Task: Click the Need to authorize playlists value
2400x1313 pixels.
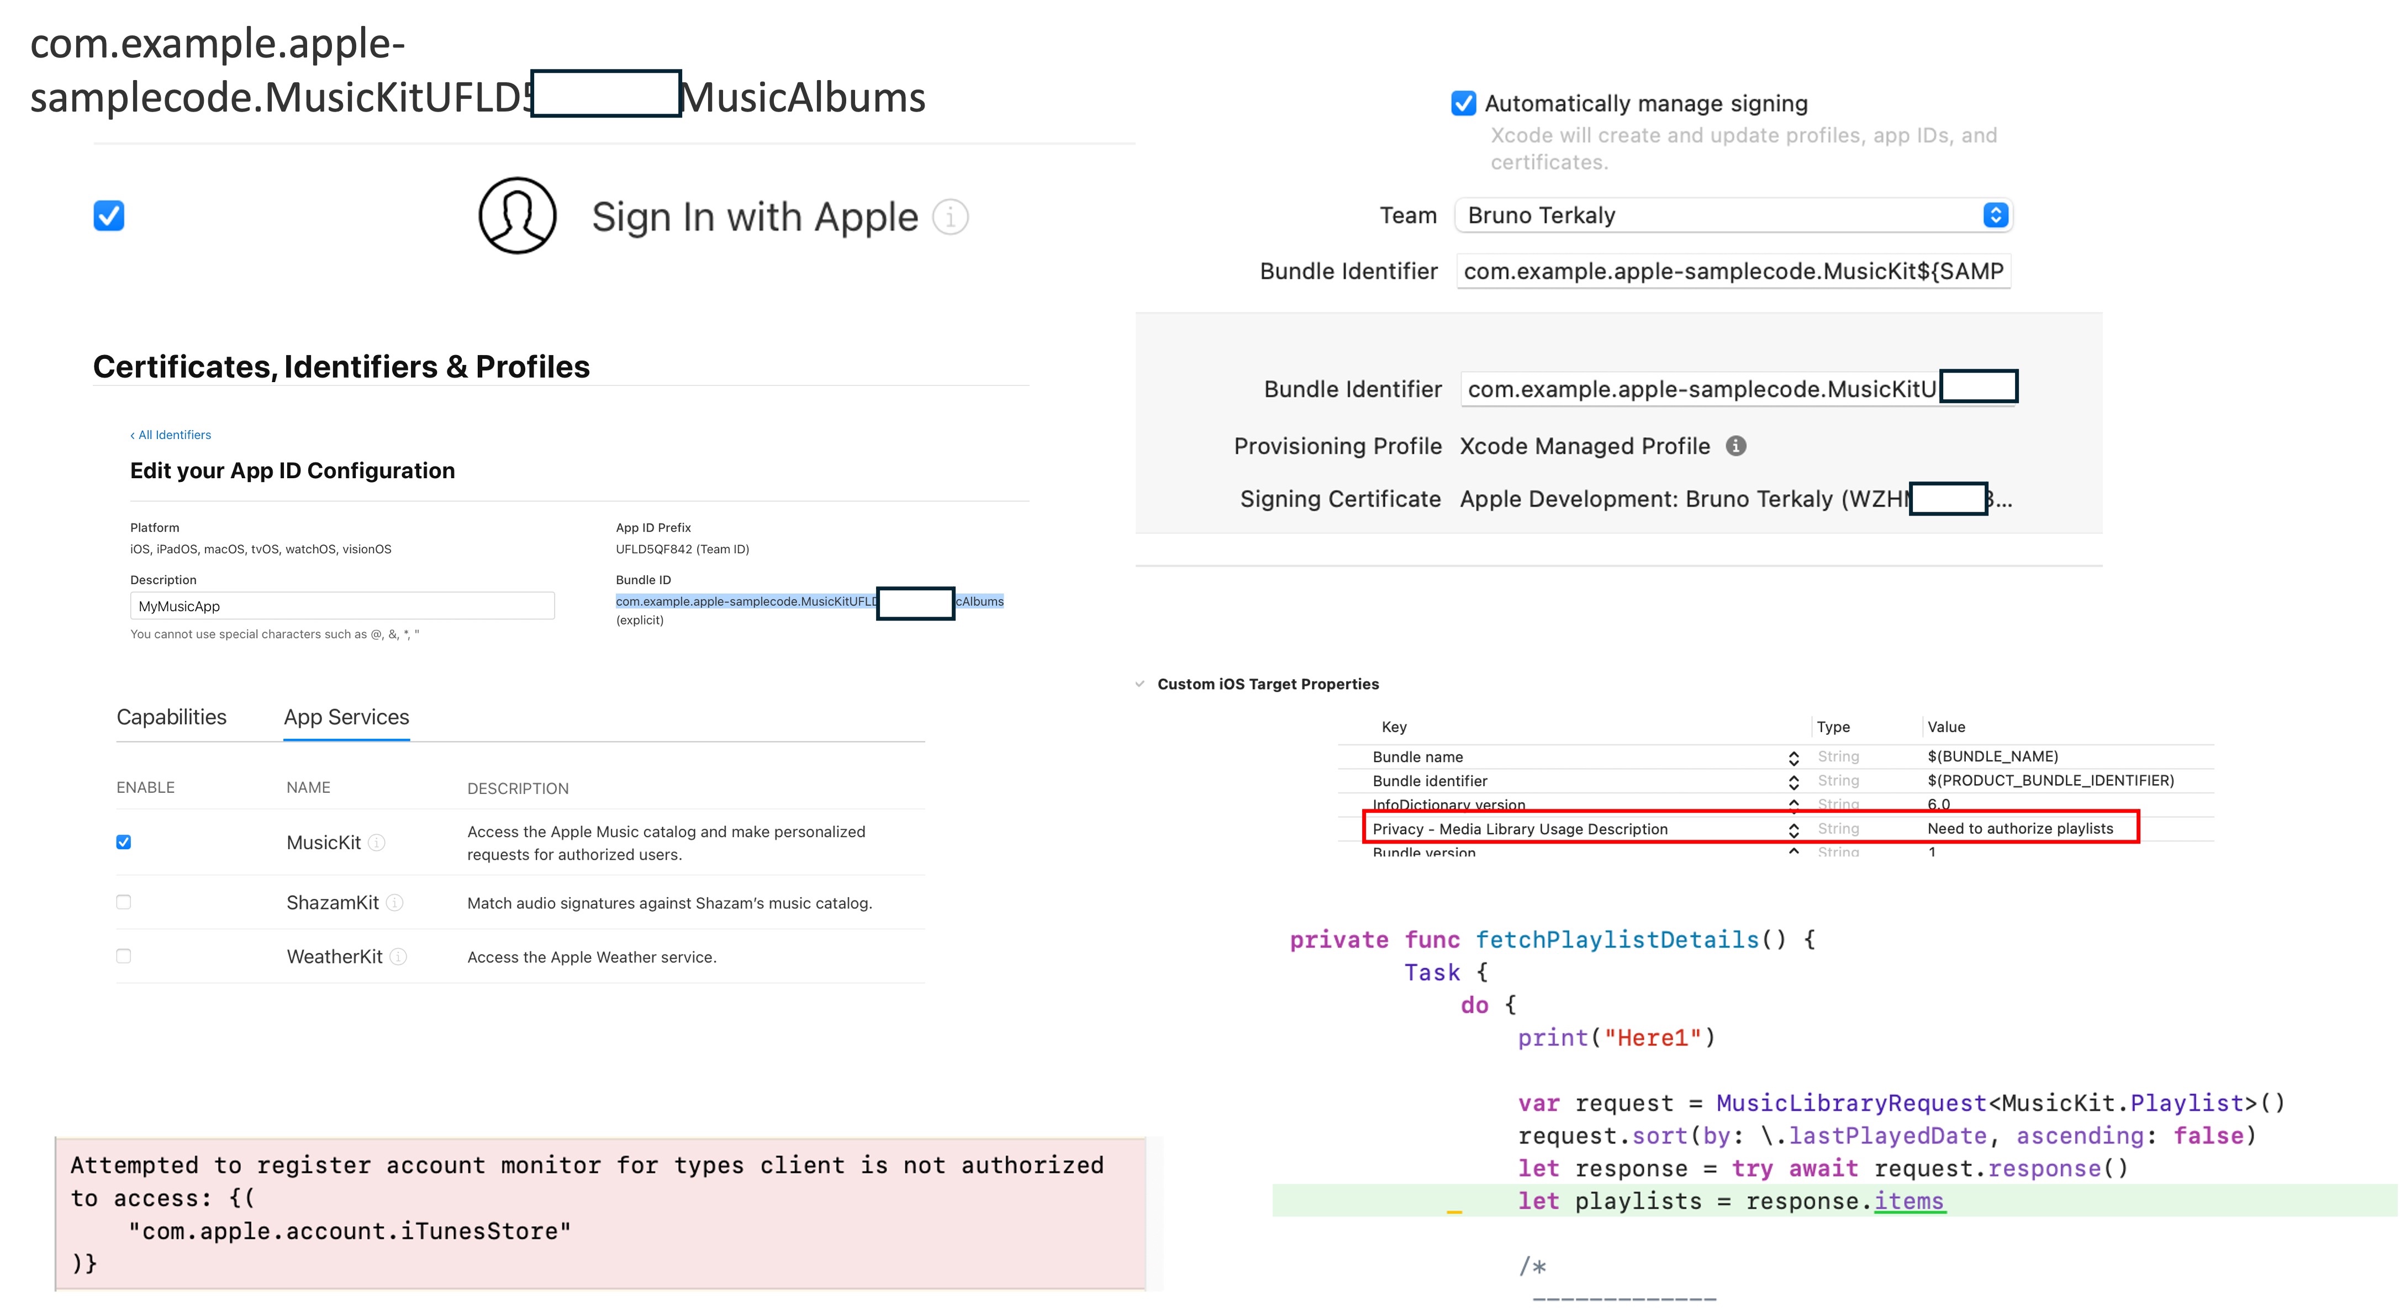Action: 2020,829
